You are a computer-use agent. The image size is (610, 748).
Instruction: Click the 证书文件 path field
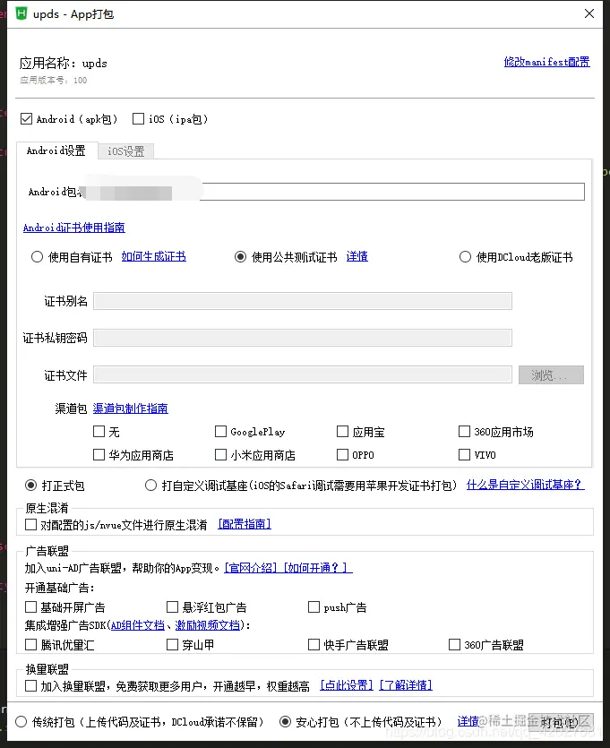pyautogui.click(x=303, y=375)
